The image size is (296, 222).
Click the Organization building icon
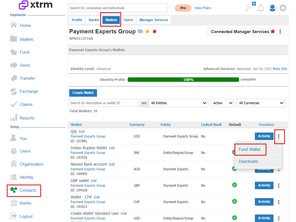[x=14, y=164]
